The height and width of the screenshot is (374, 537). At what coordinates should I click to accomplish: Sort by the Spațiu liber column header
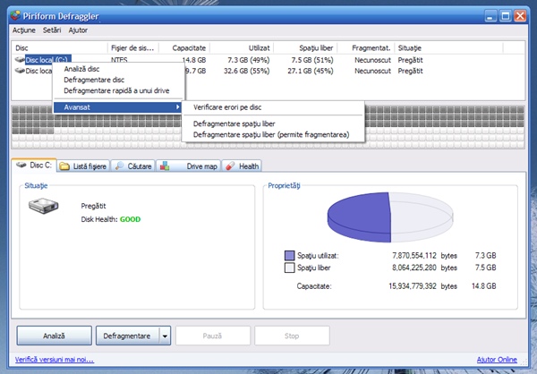tap(305, 48)
